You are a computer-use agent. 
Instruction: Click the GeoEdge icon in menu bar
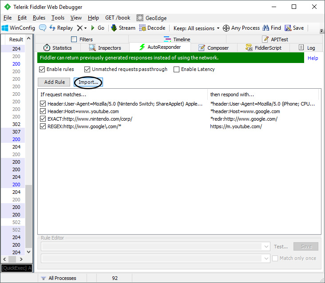pos(140,18)
